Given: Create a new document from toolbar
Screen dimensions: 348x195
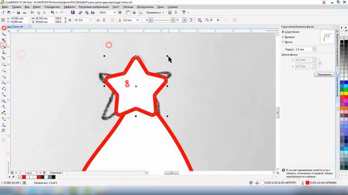Looking at the screenshot, I should pyautogui.click(x=3, y=12).
